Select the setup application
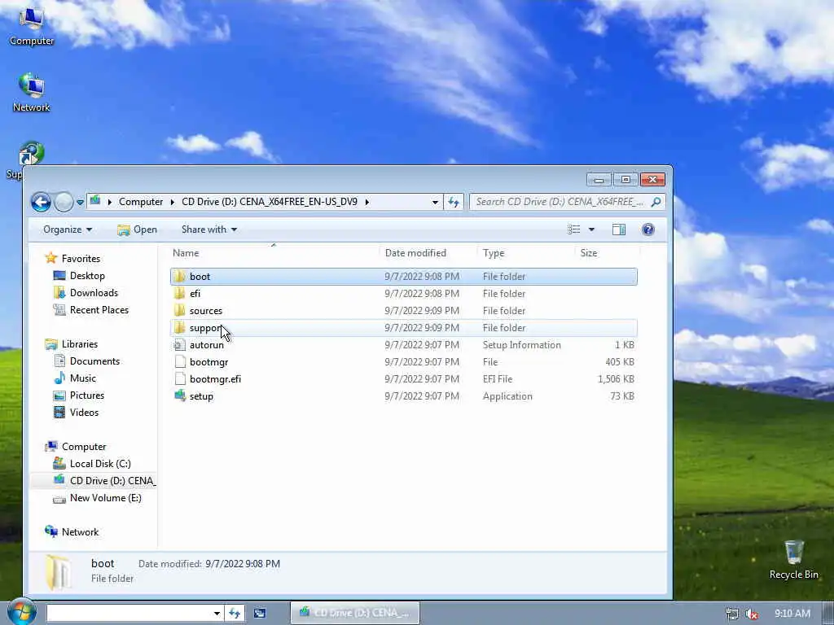 [x=404, y=396]
